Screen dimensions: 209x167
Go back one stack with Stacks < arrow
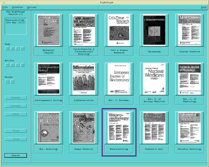point(12,81)
